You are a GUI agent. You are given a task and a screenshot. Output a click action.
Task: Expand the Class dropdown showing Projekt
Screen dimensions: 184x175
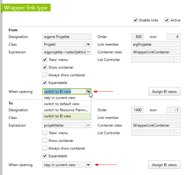88,44
